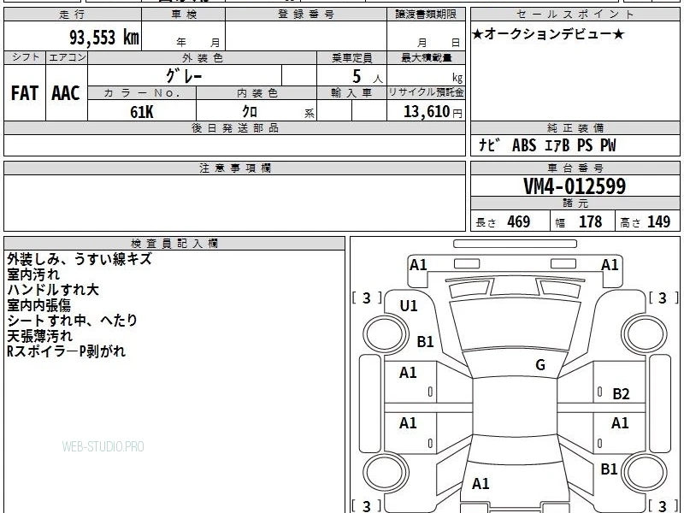Click the 内装色 header
The height and width of the screenshot is (513, 684).
click(x=256, y=93)
